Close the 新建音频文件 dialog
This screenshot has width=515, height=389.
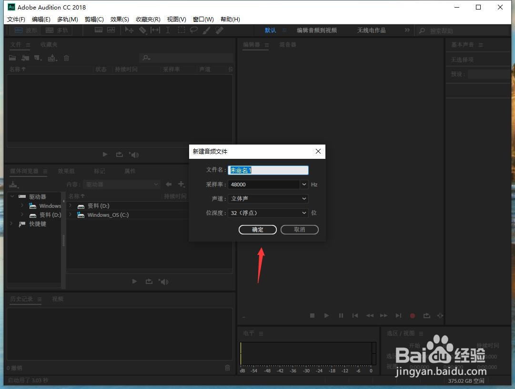(318, 151)
